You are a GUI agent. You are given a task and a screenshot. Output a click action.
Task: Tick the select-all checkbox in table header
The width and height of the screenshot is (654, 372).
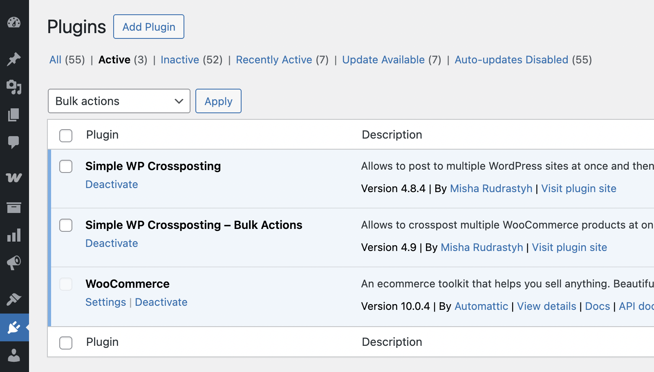click(66, 135)
